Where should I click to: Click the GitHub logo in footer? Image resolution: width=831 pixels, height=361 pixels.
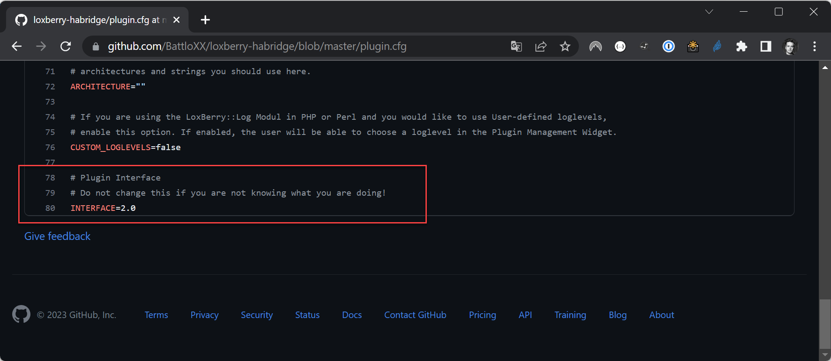click(x=21, y=314)
